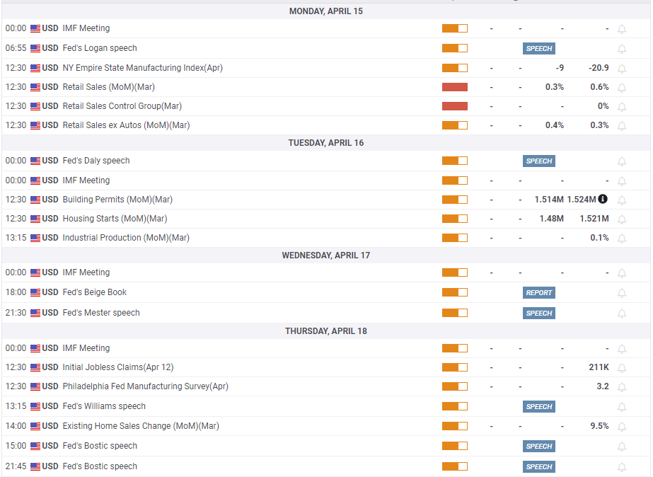Screen dimensions: 653x477
Task: Toggle bell for Retail Sales Control Group(Mar)
Action: 622,107
